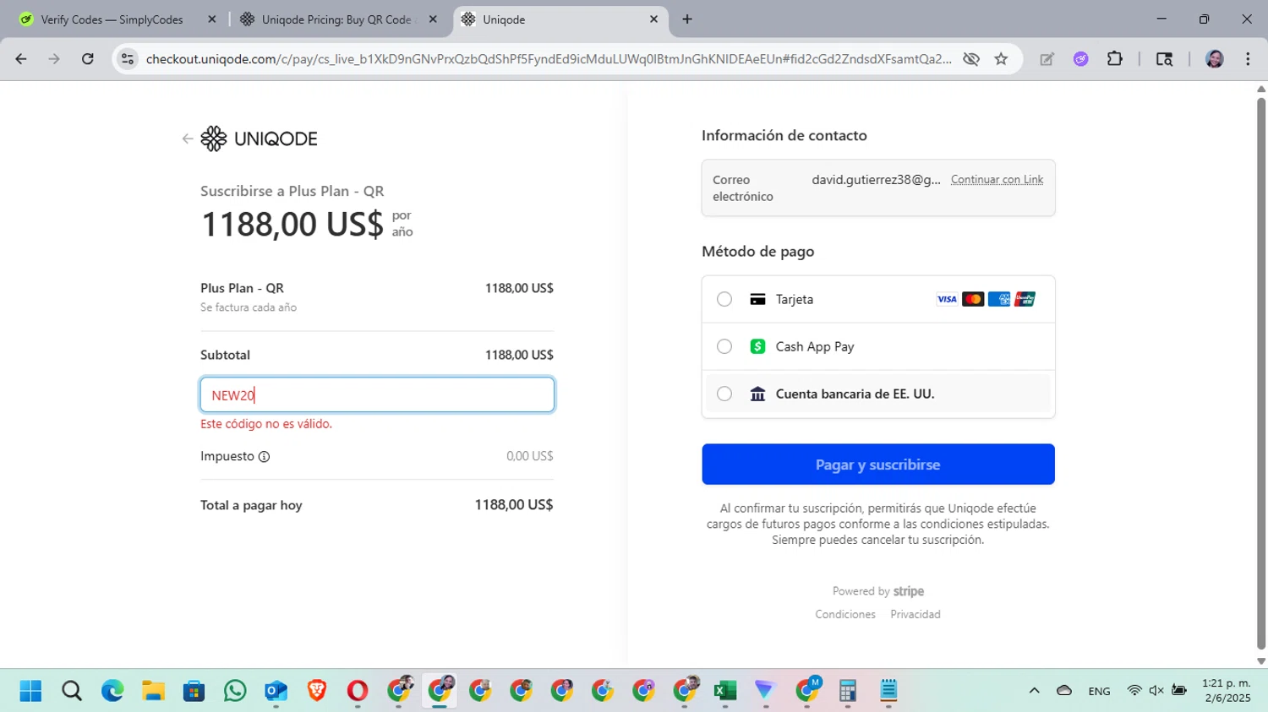Viewport: 1268px width, 712px height.
Task: Click the Plus Plan - QR line item
Action: (x=242, y=288)
